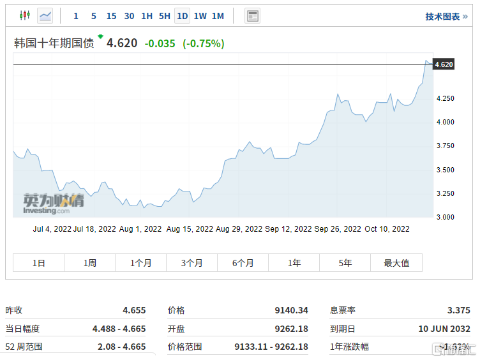Select the 1M interval

pos(218,16)
